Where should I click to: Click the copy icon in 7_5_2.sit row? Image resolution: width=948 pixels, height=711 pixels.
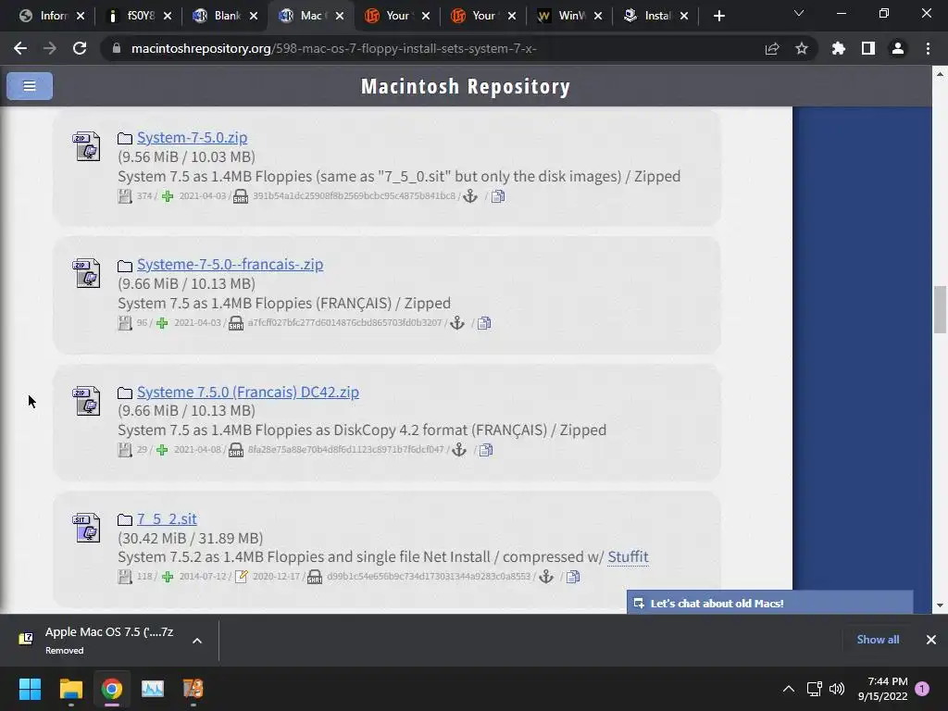pos(573,577)
